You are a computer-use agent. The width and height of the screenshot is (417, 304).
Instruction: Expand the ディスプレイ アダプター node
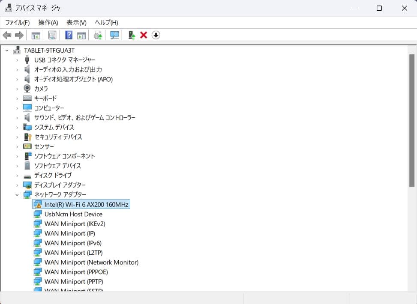pyautogui.click(x=17, y=185)
